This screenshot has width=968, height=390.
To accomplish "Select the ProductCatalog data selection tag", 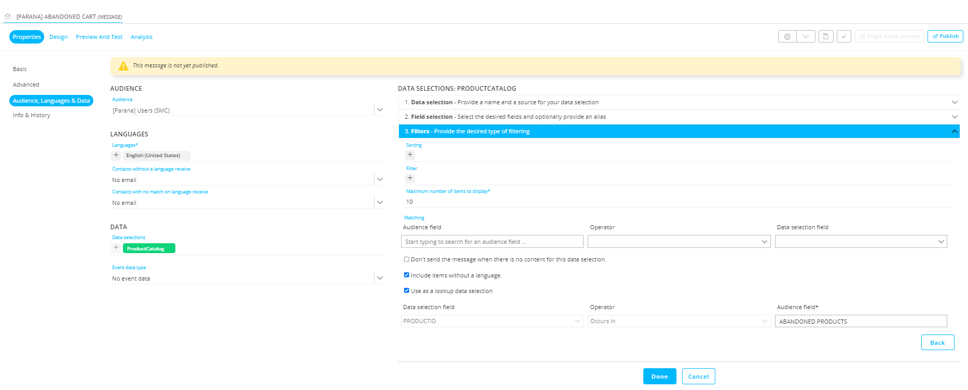I will [x=149, y=248].
